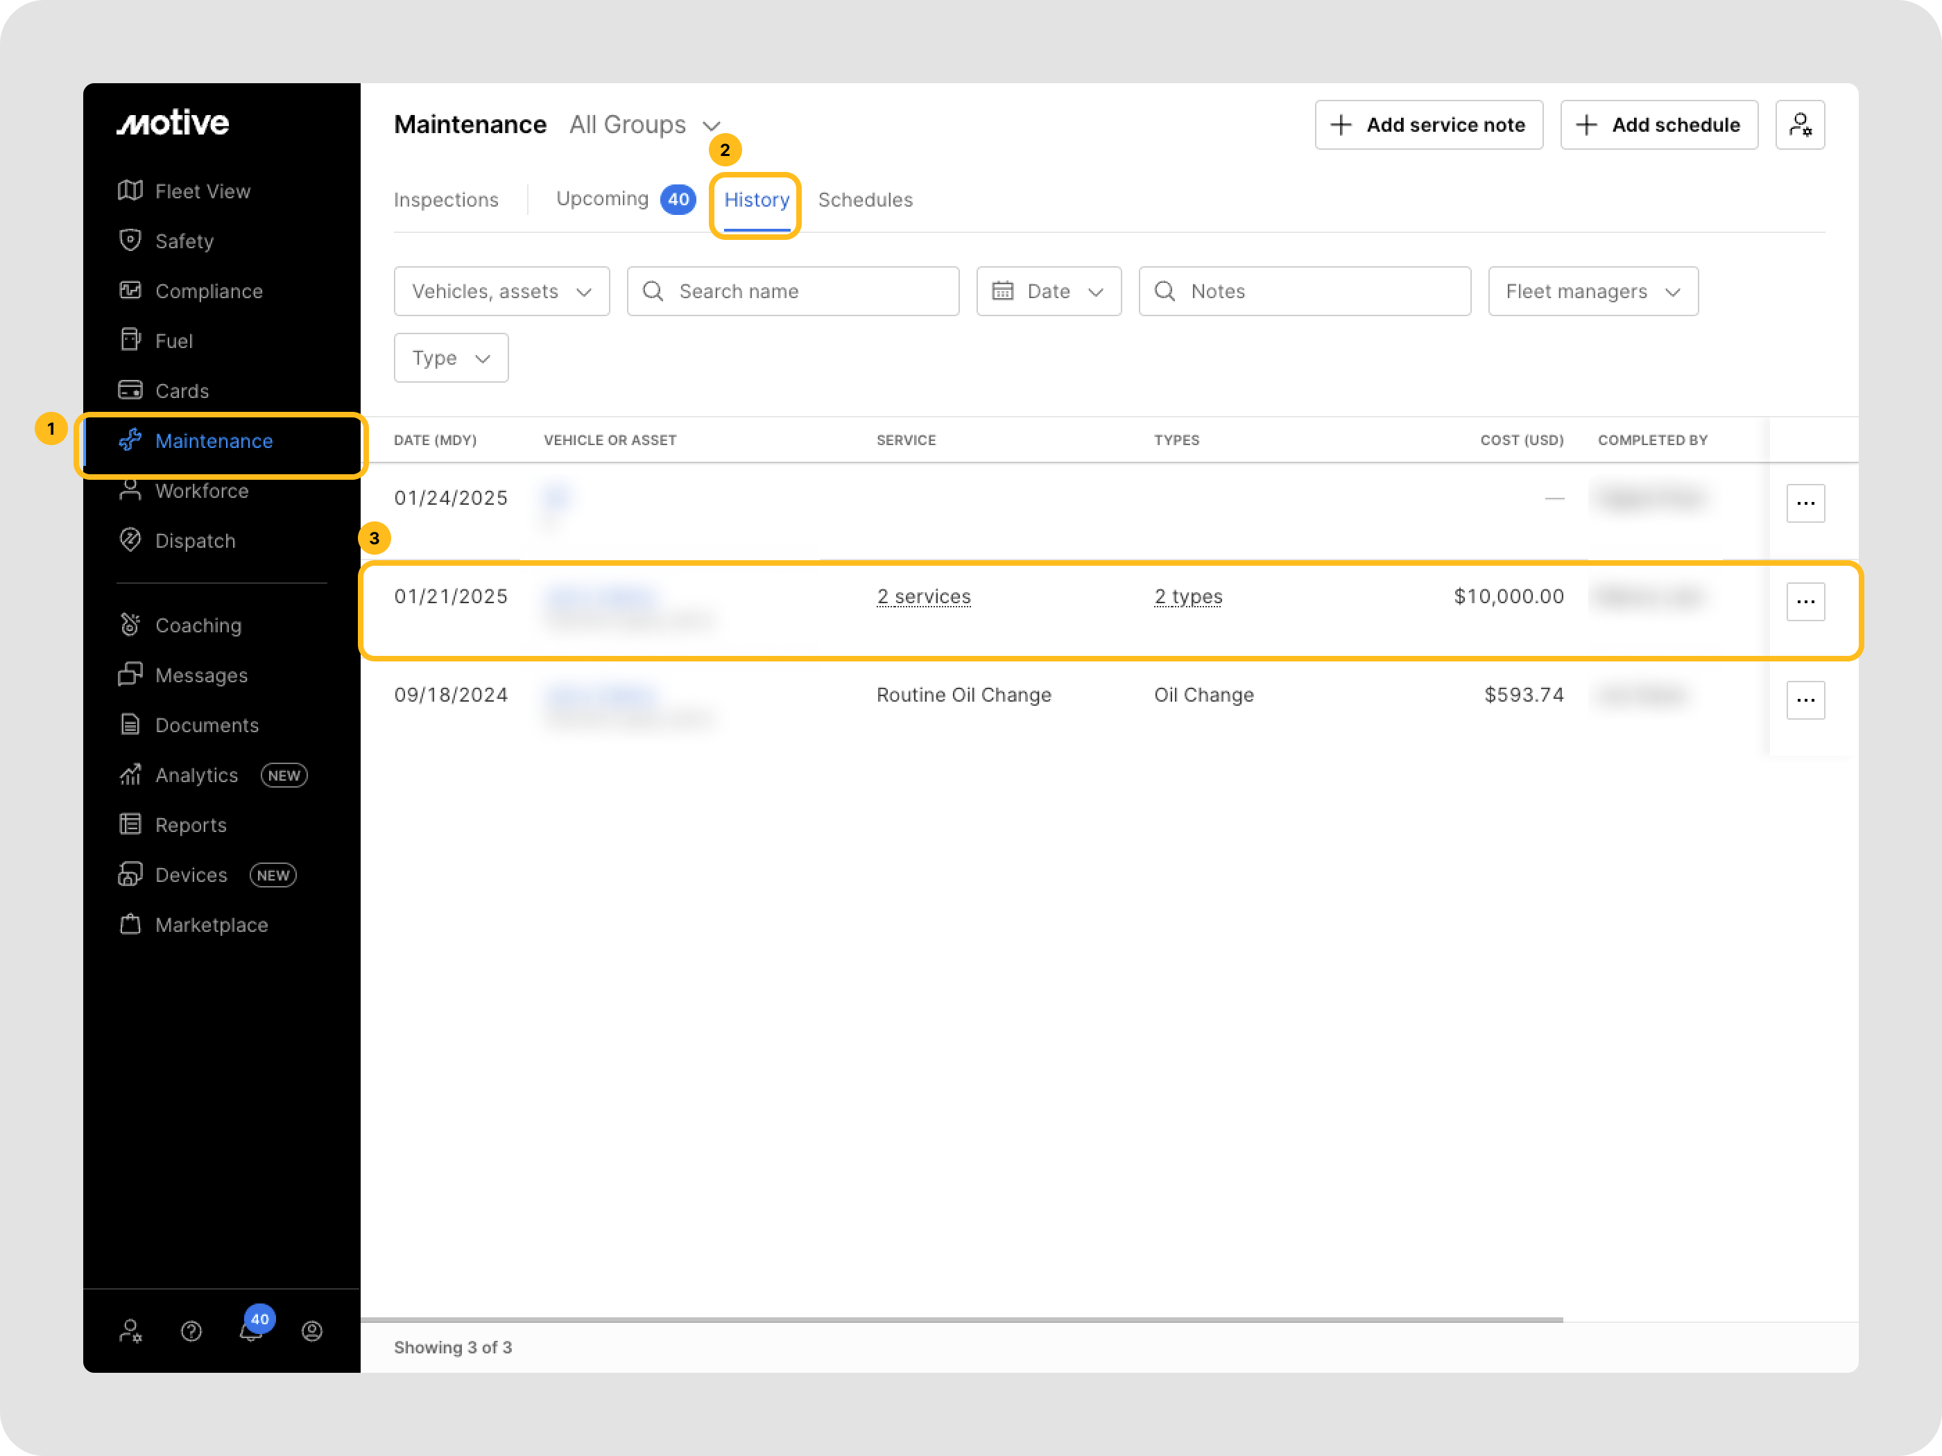The width and height of the screenshot is (1942, 1456).
Task: Open the Vehicles, assets filter dropdown
Action: point(501,291)
